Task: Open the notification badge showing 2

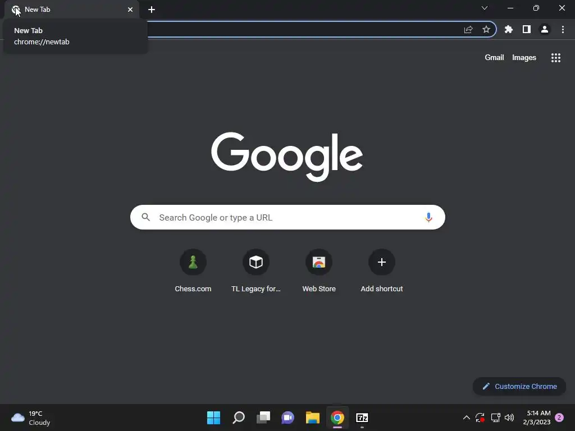Action: click(x=559, y=418)
